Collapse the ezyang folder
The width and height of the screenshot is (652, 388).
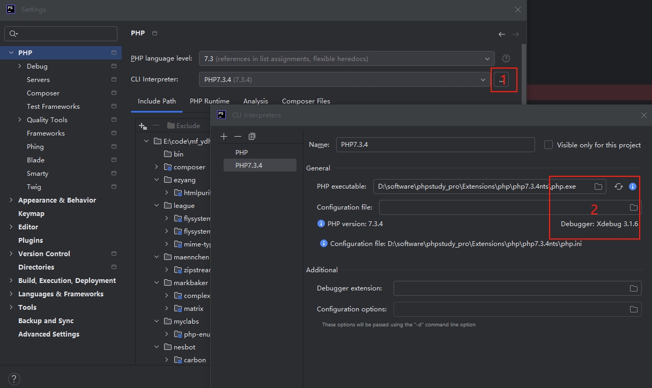click(x=157, y=180)
